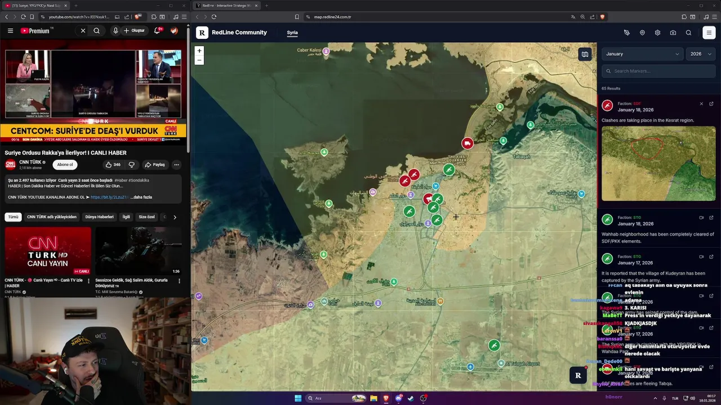
Task: Show more filter chips with arrow
Action: point(175,217)
